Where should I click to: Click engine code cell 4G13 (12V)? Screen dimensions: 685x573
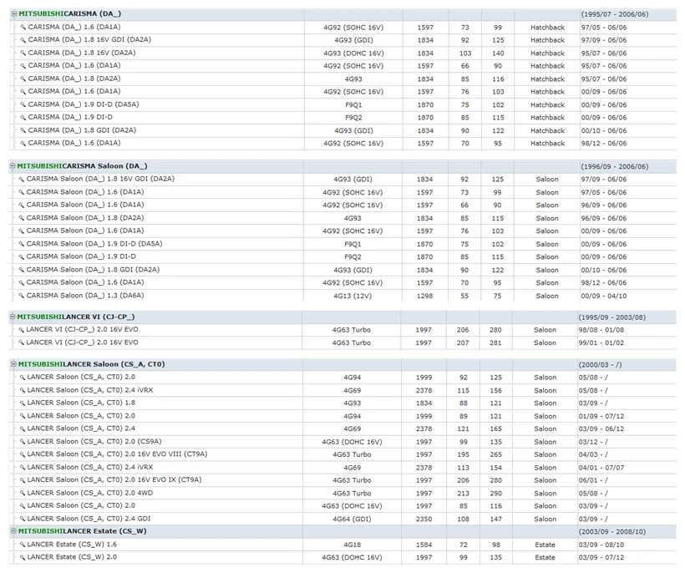point(353,296)
